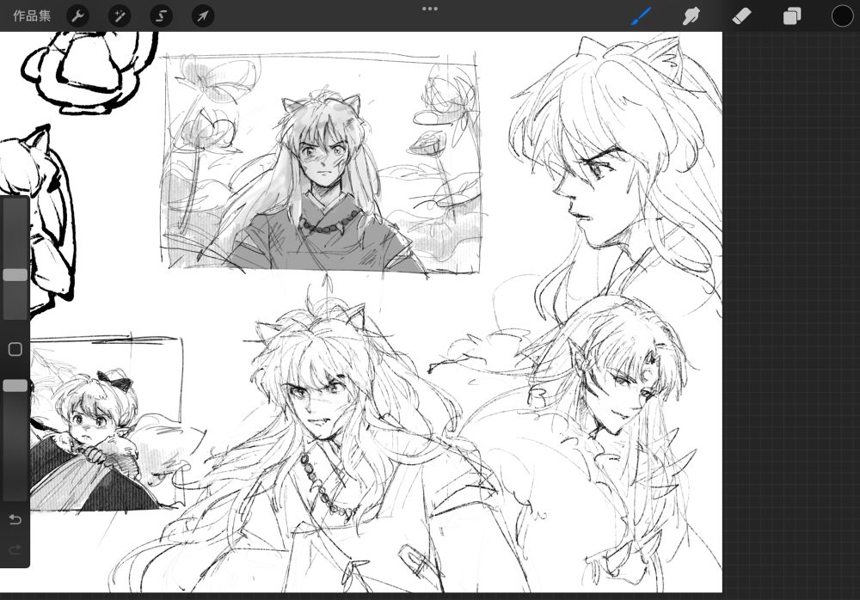
Task: Activate the Selection tool
Action: pyautogui.click(x=162, y=16)
